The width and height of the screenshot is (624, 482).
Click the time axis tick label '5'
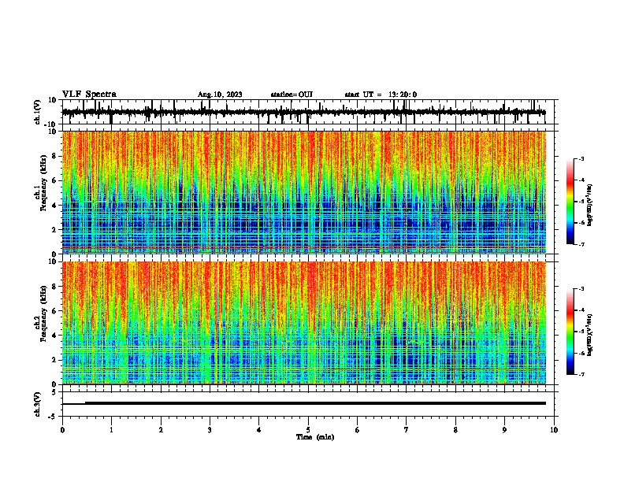tap(308, 430)
